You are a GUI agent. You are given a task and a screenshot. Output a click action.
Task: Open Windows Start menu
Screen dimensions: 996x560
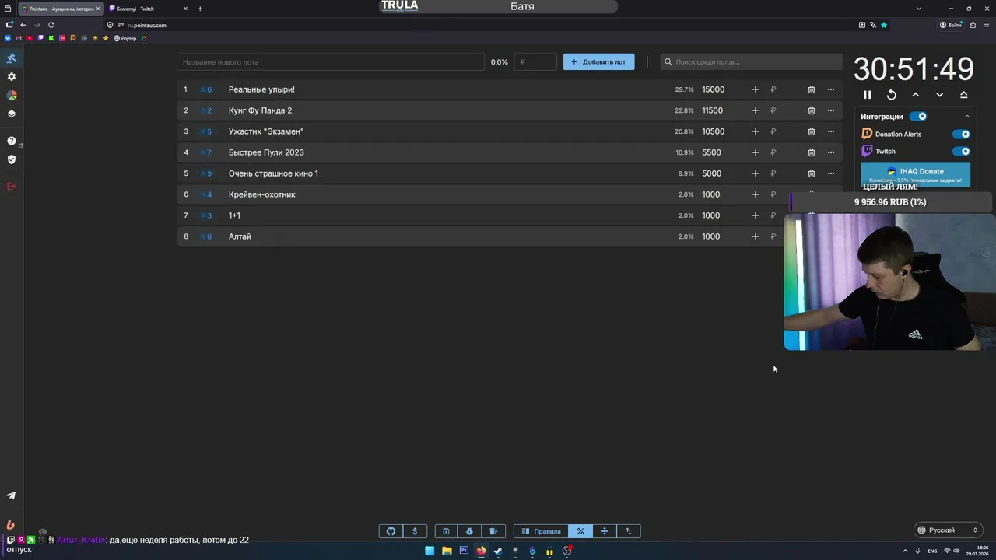pos(430,551)
